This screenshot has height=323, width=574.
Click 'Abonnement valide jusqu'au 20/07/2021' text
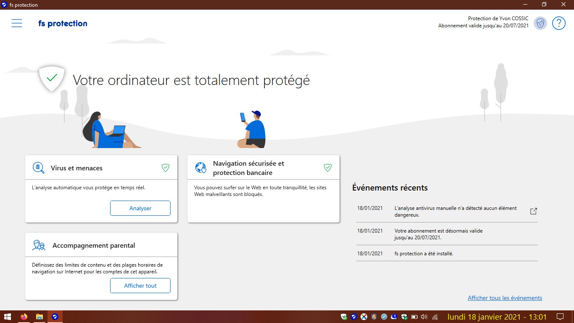pyautogui.click(x=483, y=26)
